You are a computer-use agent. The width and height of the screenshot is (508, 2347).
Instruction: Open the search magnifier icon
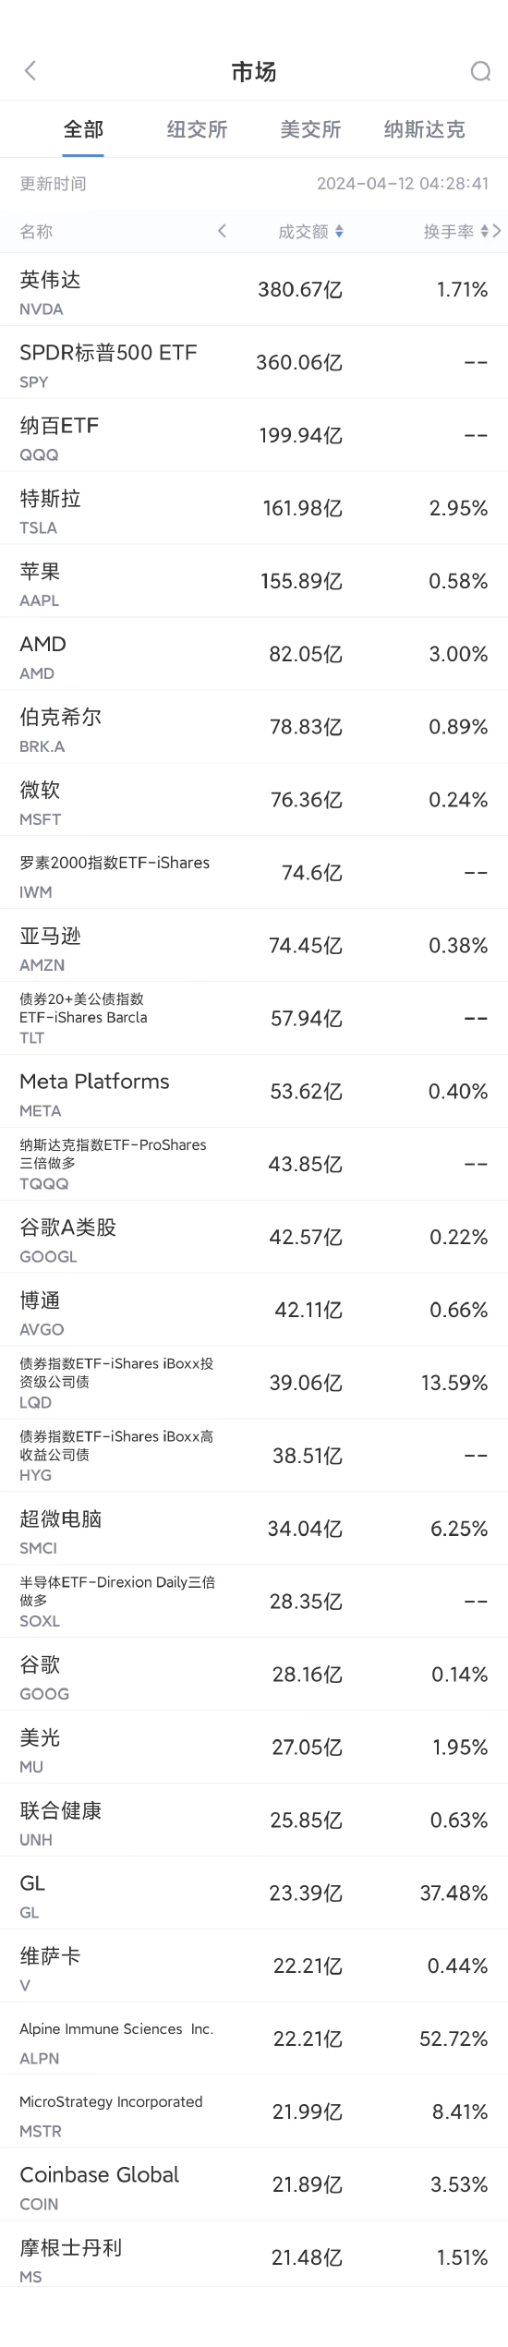(x=480, y=71)
